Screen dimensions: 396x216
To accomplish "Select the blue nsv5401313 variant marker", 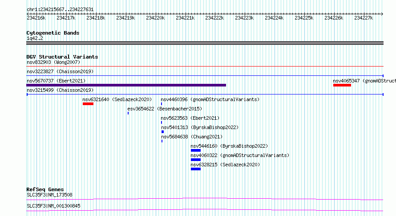I will click(163, 132).
